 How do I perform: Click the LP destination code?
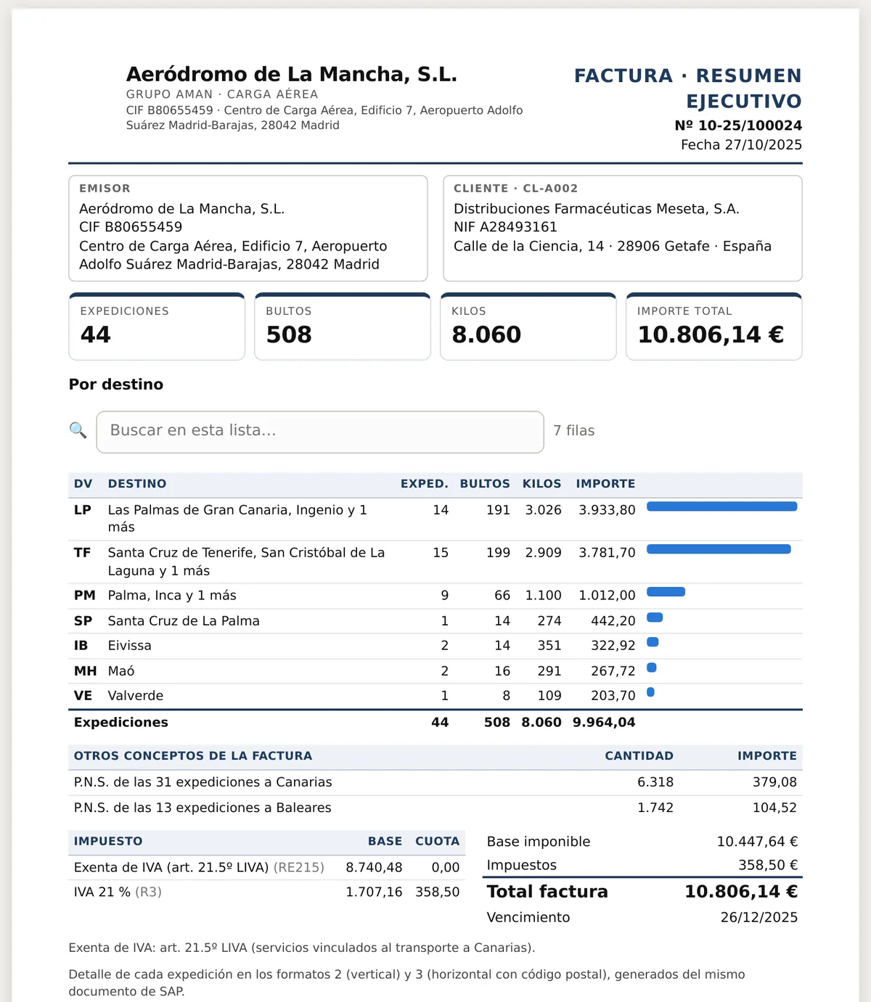[83, 510]
